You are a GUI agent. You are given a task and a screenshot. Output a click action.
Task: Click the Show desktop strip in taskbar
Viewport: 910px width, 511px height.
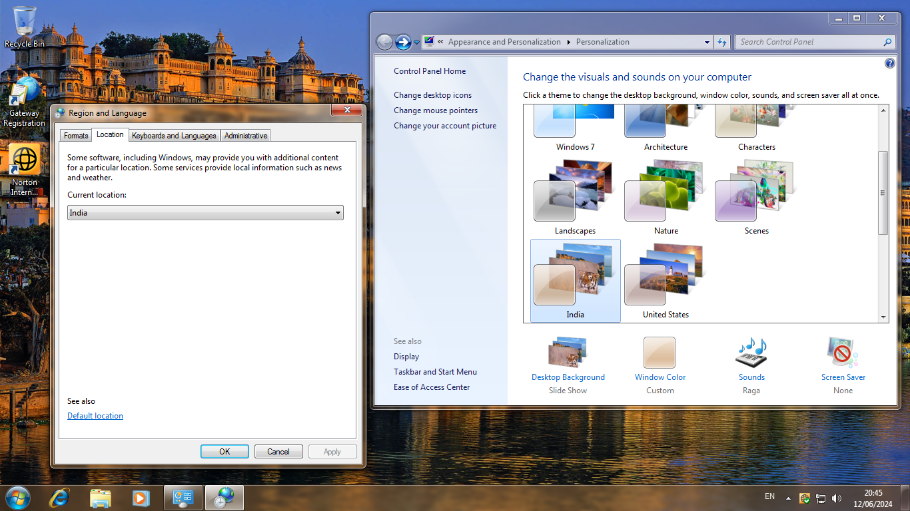(x=905, y=498)
